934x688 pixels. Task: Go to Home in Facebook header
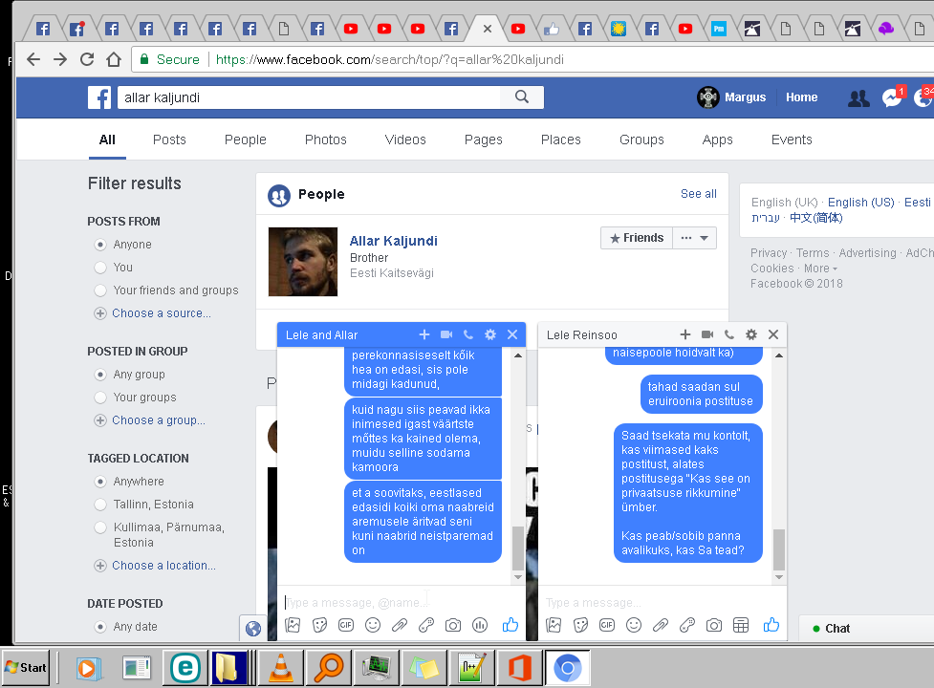pyautogui.click(x=801, y=97)
